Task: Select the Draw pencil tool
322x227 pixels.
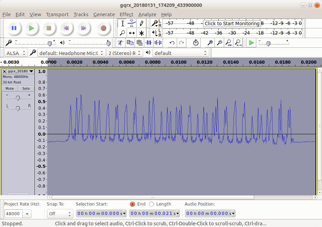Action: [x=141, y=24]
